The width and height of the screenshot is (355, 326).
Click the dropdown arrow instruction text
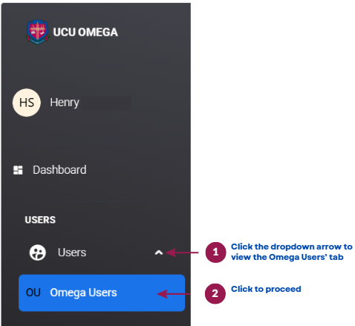(292, 252)
